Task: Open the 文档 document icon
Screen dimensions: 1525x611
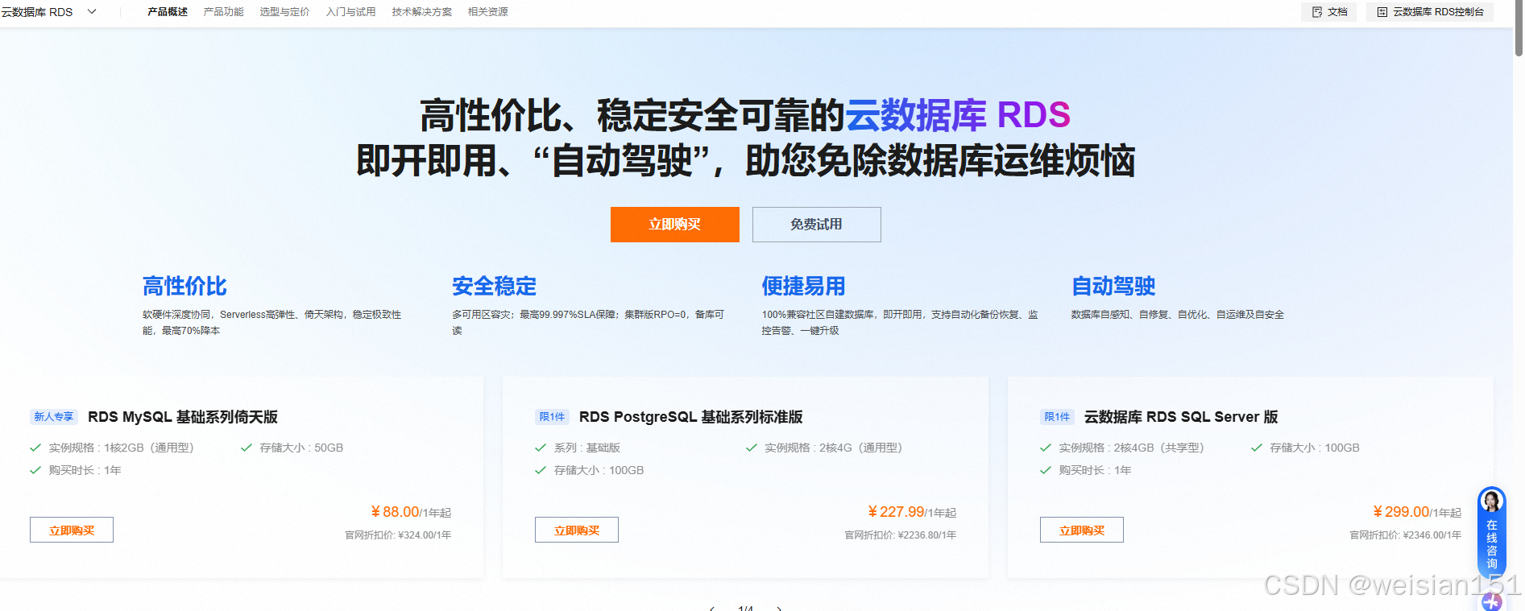Action: tap(1317, 12)
